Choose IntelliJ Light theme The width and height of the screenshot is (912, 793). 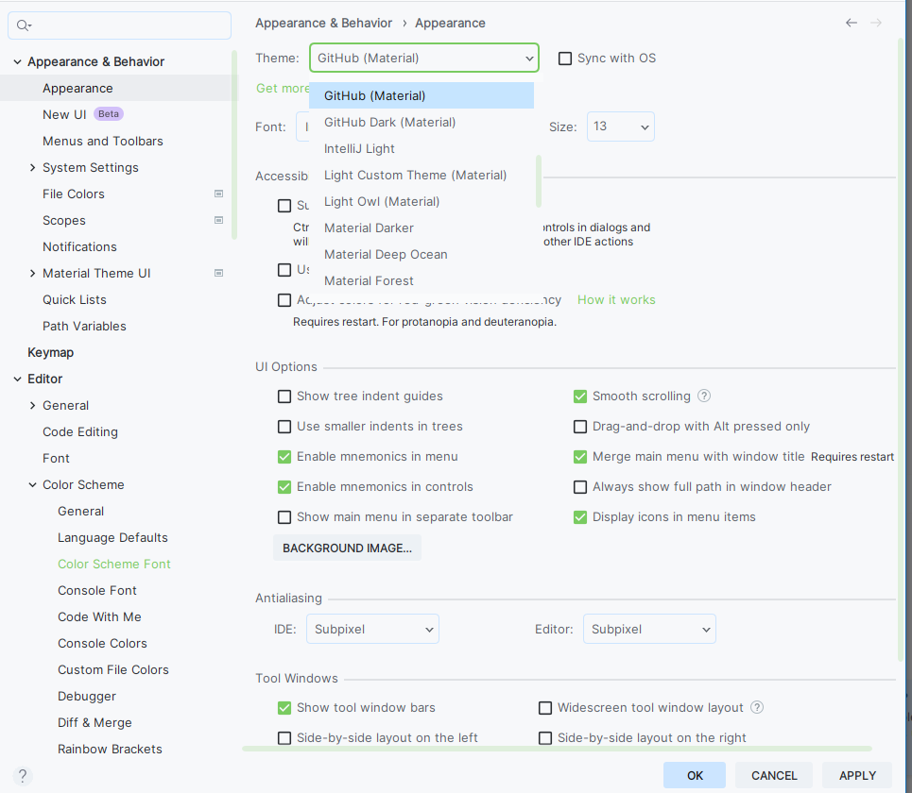coord(422,149)
